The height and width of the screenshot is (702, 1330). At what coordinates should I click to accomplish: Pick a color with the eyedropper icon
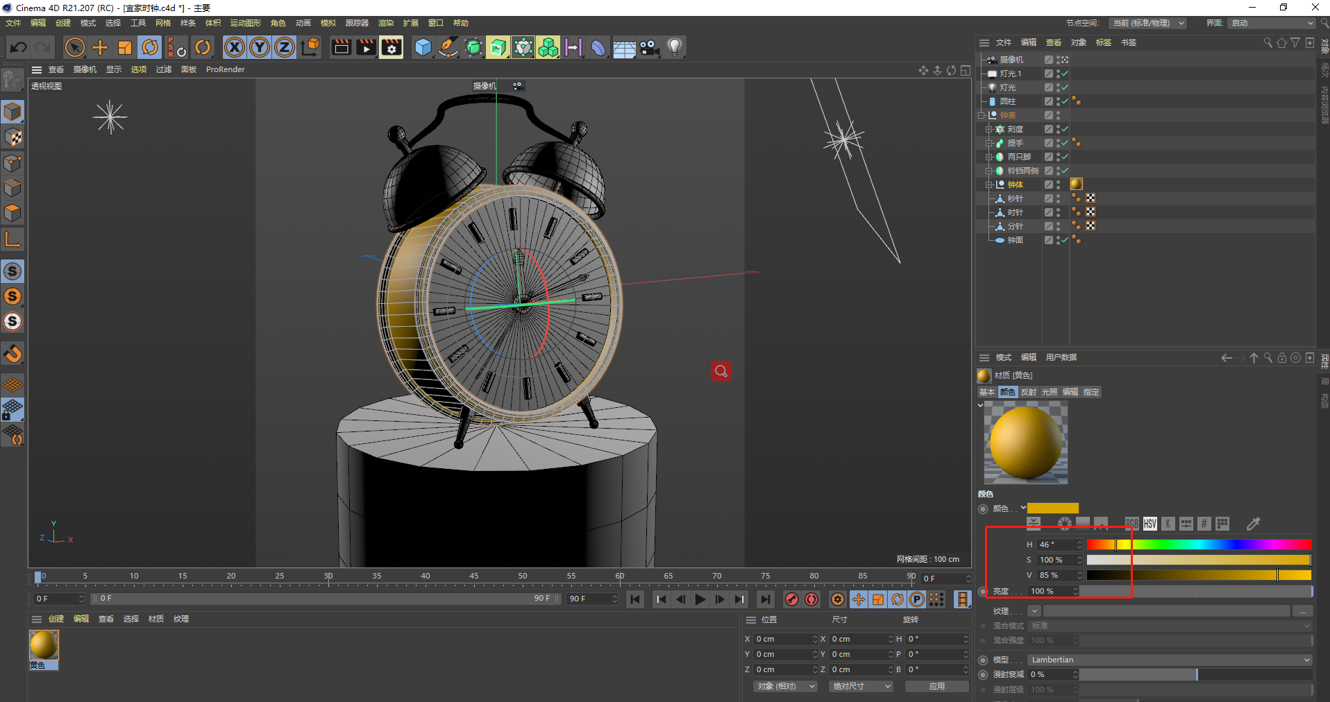pyautogui.click(x=1253, y=524)
